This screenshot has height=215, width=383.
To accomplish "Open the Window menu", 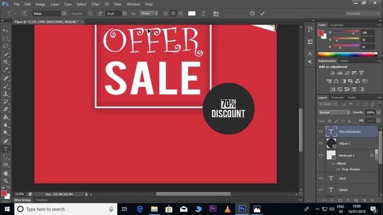I will point(133,4).
